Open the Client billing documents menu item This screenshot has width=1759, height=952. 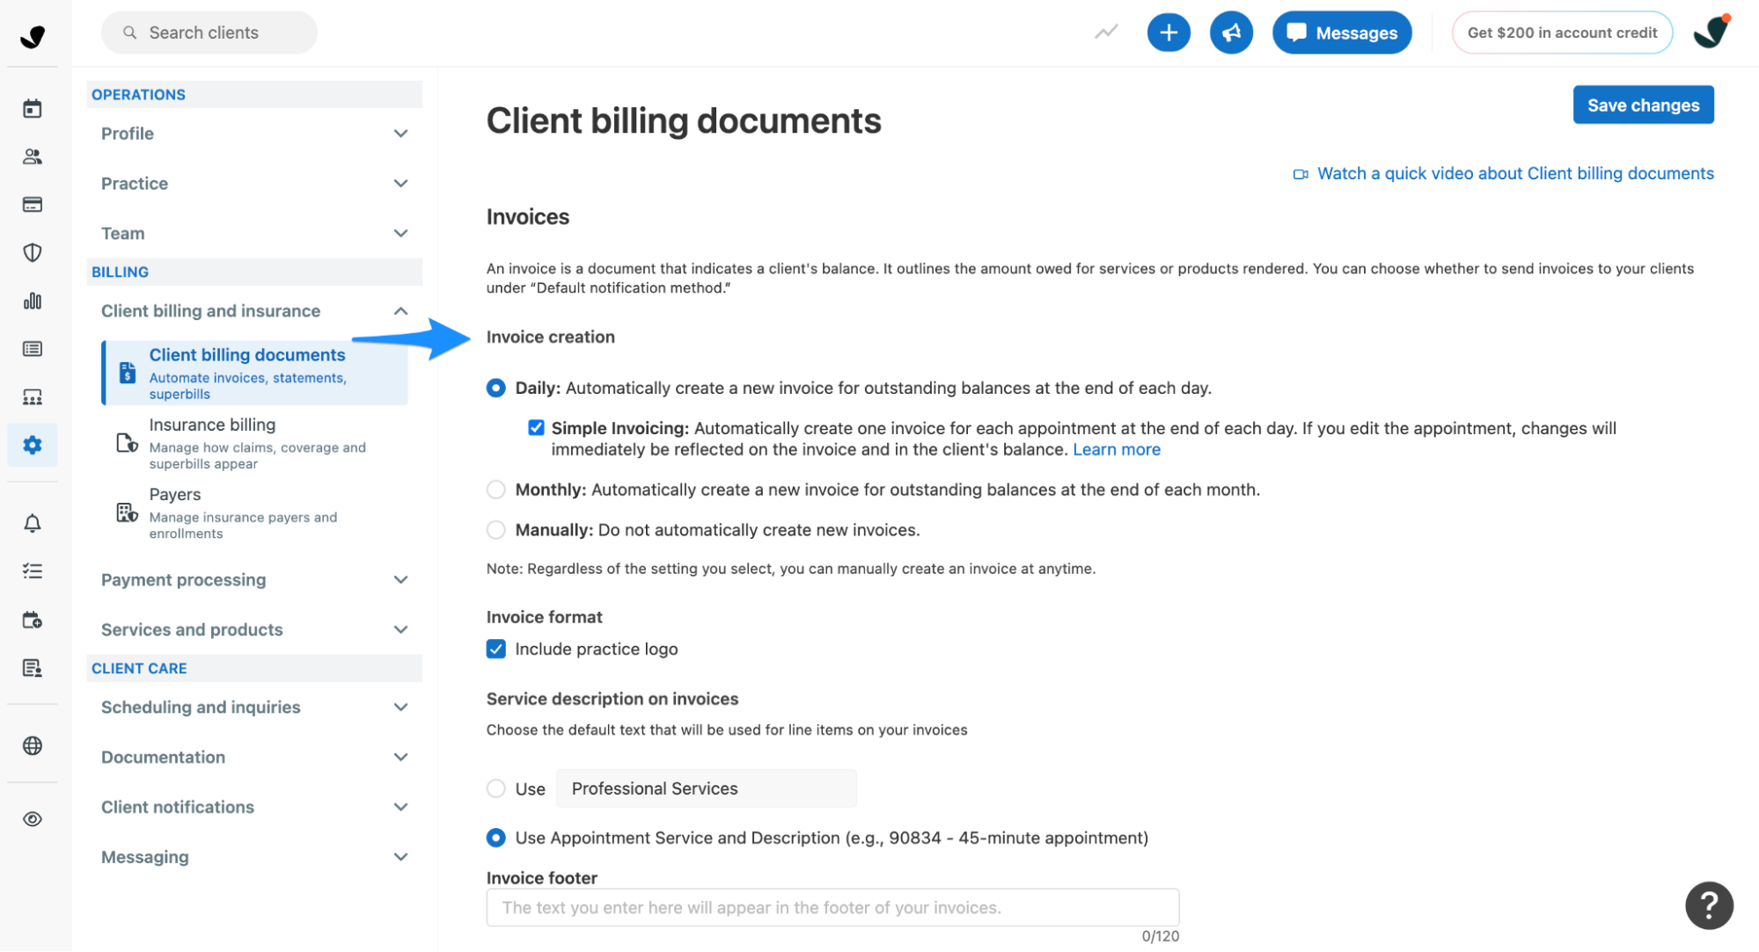click(255, 373)
